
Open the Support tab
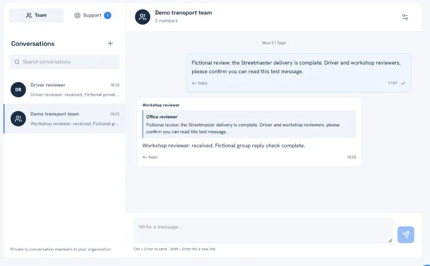coord(93,15)
